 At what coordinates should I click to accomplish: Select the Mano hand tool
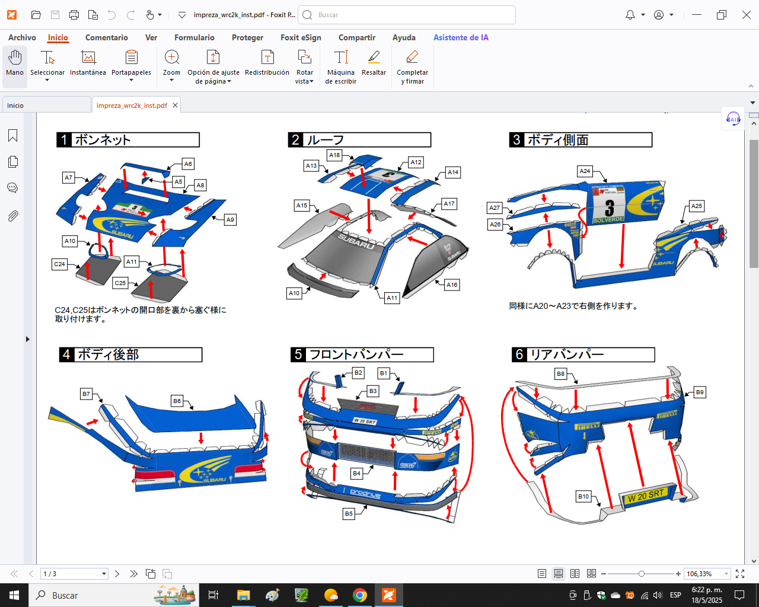tap(15, 64)
